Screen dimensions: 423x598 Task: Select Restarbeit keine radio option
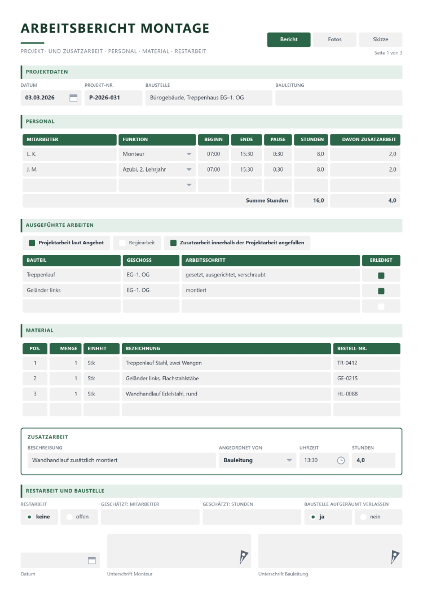point(29,517)
